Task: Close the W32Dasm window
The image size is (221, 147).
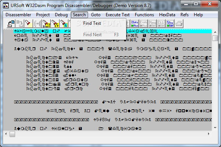Action: pyautogui.click(x=210, y=4)
